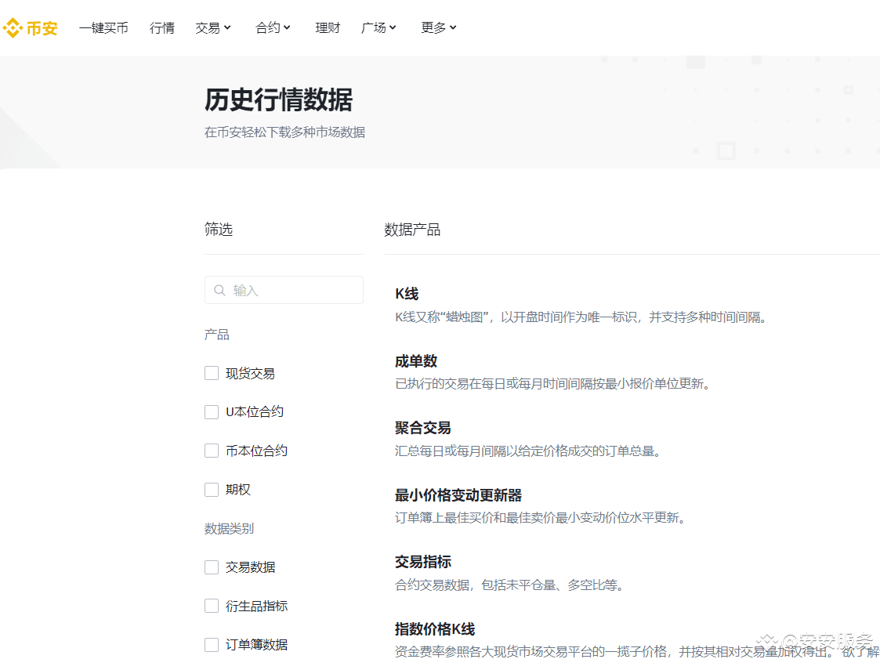Screen dimensions: 880x659
Task: Select the 成单数 data product
Action: [x=416, y=361]
